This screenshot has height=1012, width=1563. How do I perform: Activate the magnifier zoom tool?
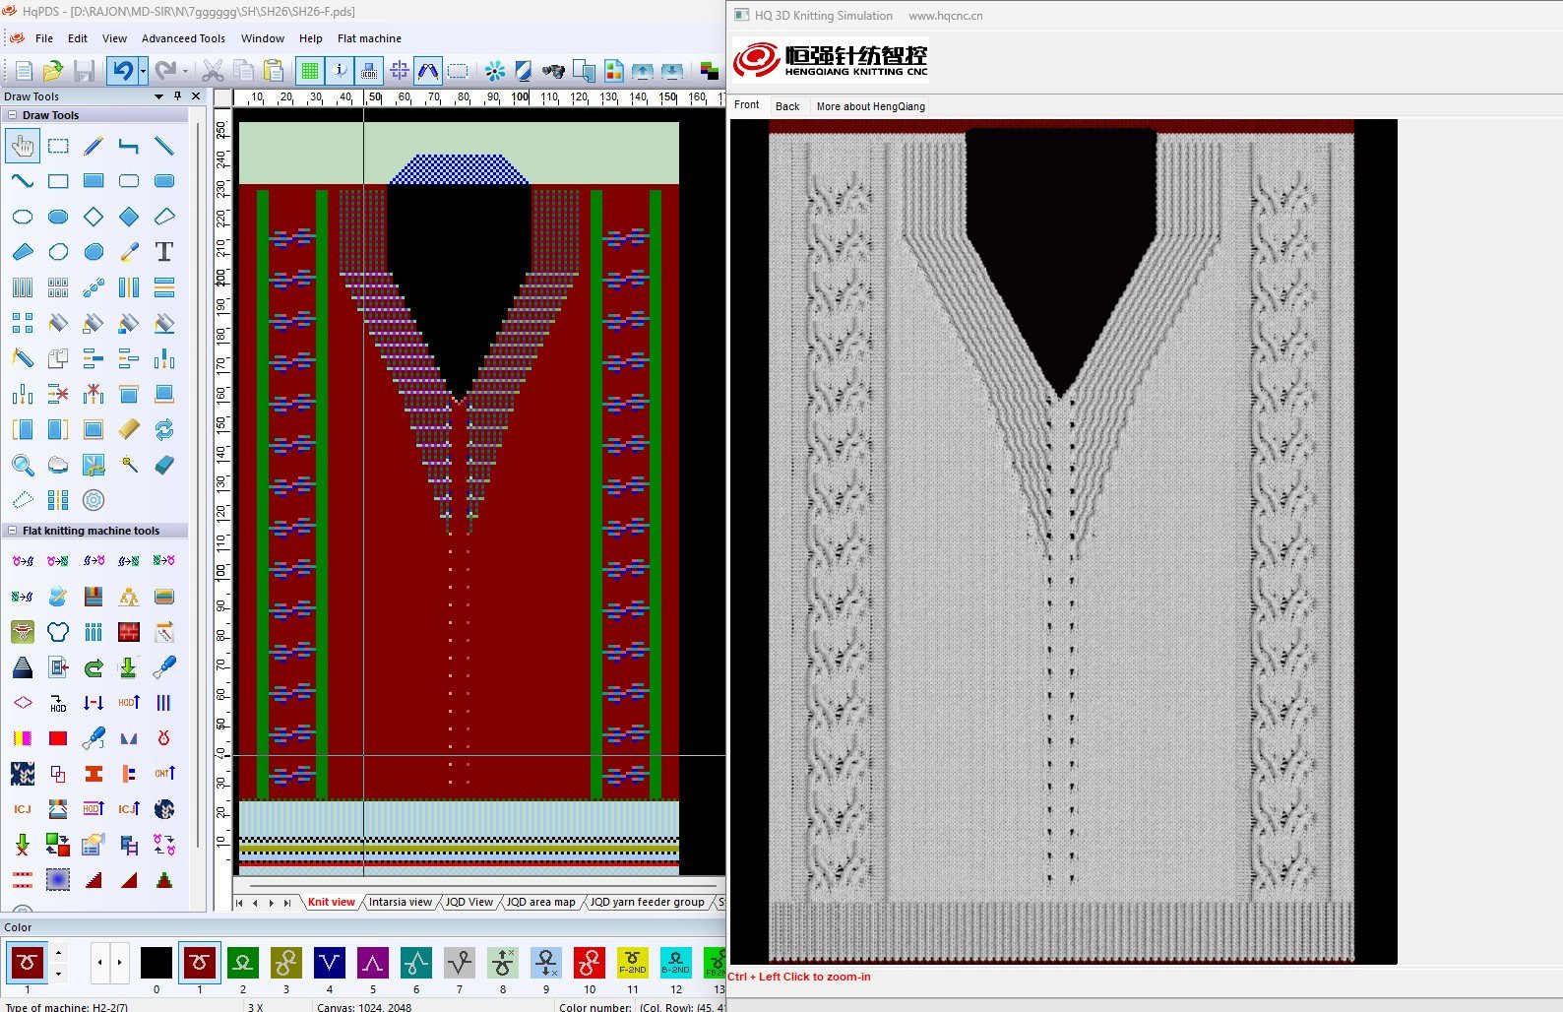(23, 465)
